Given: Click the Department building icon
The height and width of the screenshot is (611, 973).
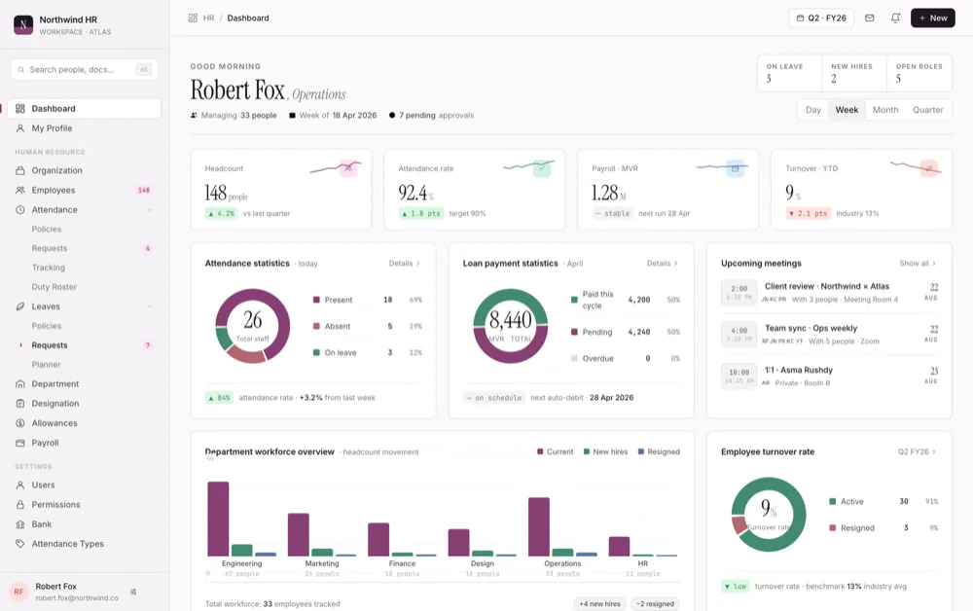Looking at the screenshot, I should point(20,384).
